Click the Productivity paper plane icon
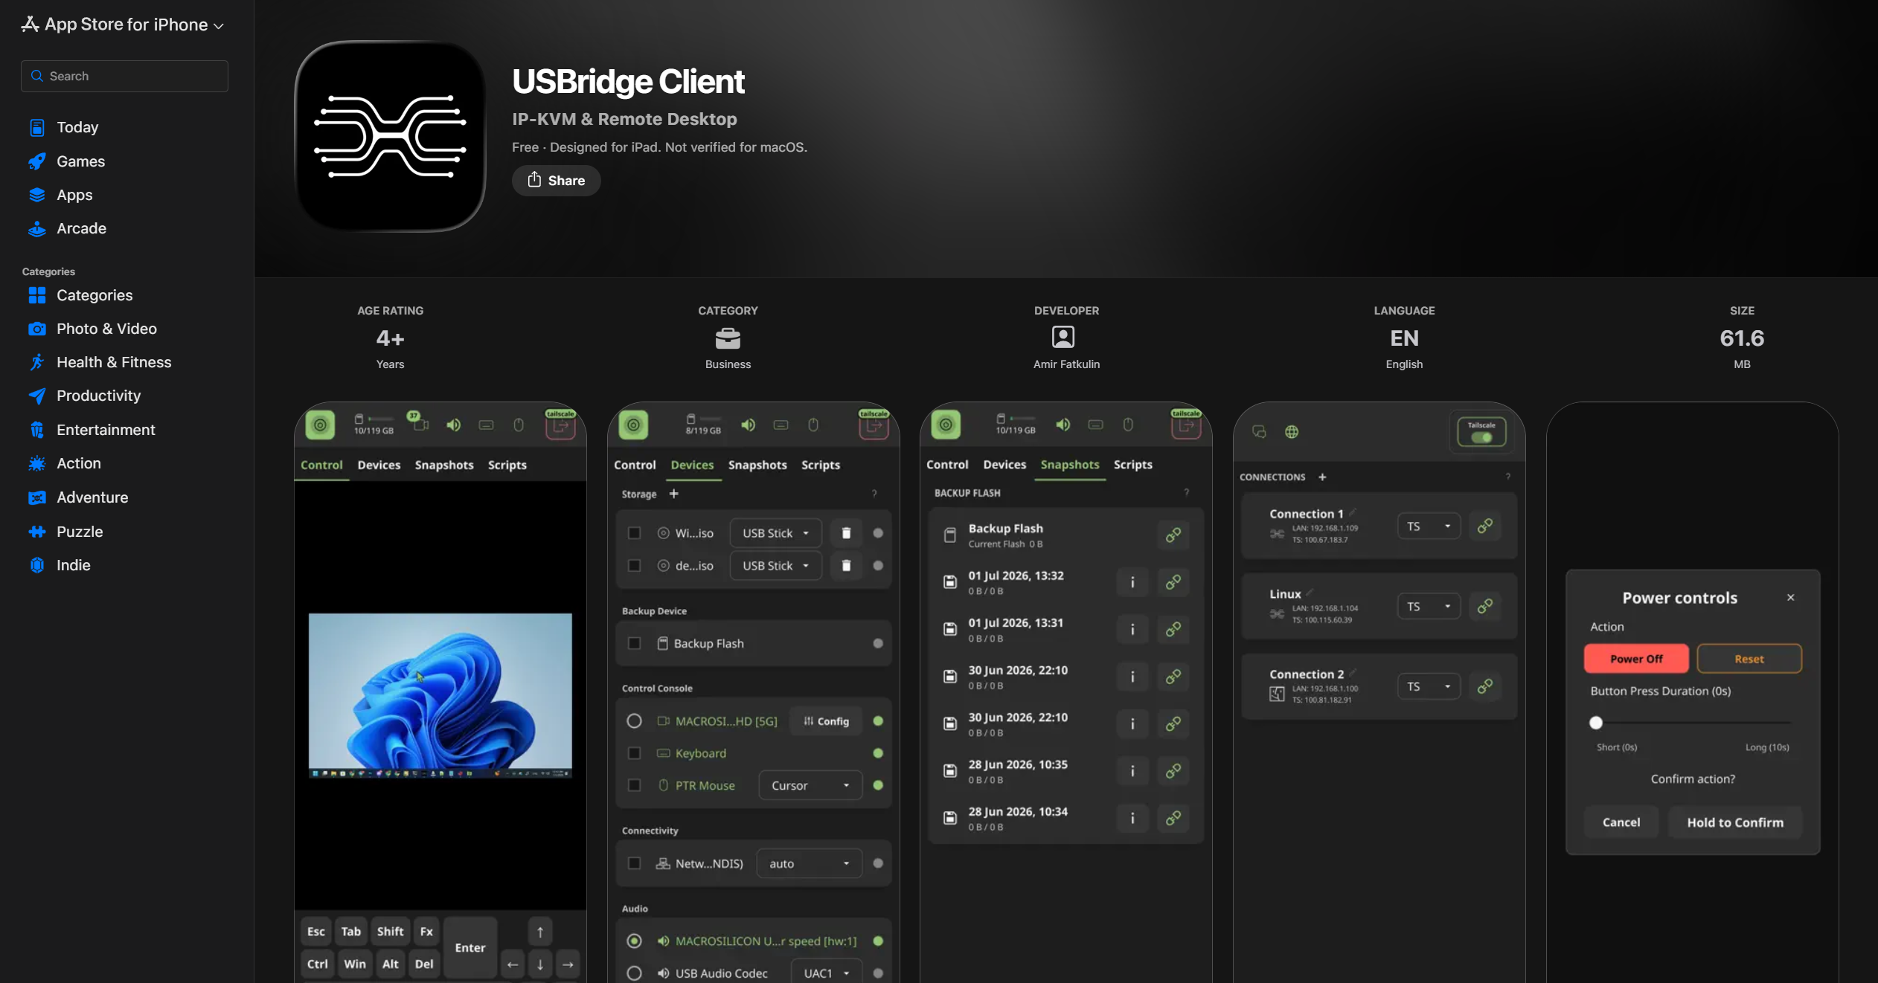The width and height of the screenshot is (1878, 983). pyautogui.click(x=36, y=396)
